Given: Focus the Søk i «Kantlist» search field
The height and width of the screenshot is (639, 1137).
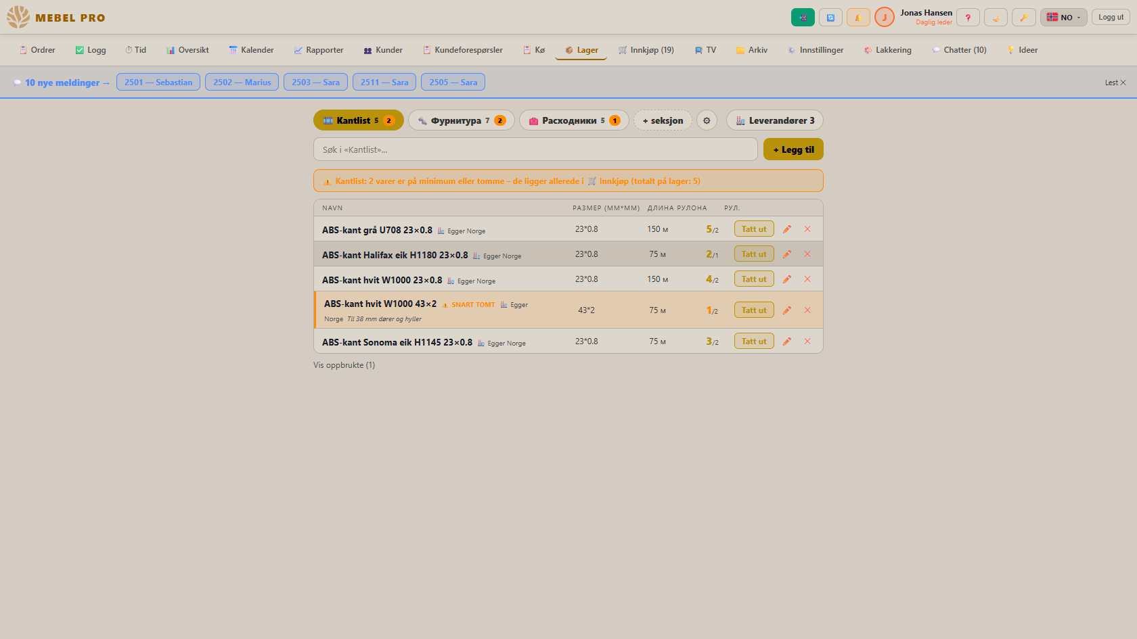Looking at the screenshot, I should (x=535, y=149).
